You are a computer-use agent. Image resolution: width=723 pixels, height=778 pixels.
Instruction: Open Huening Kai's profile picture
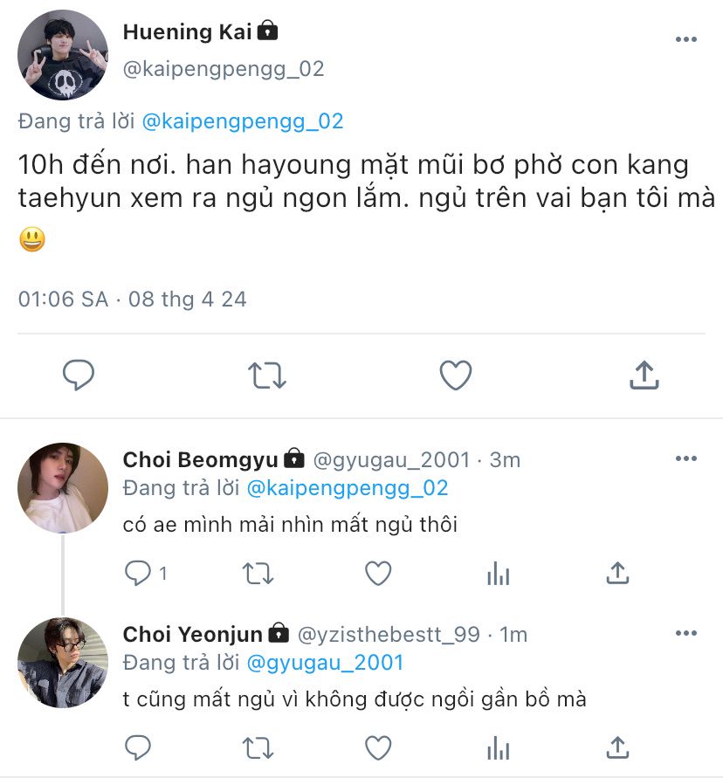[63, 55]
